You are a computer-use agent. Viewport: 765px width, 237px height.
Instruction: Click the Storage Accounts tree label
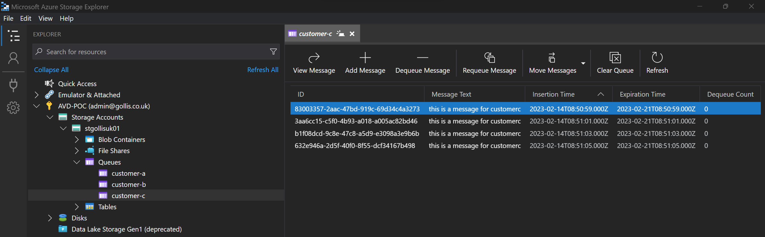(97, 117)
